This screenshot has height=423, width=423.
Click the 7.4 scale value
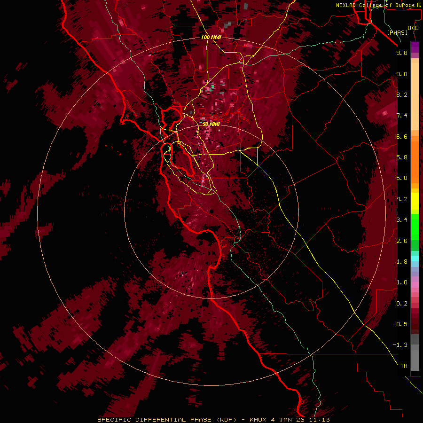pyautogui.click(x=402, y=116)
